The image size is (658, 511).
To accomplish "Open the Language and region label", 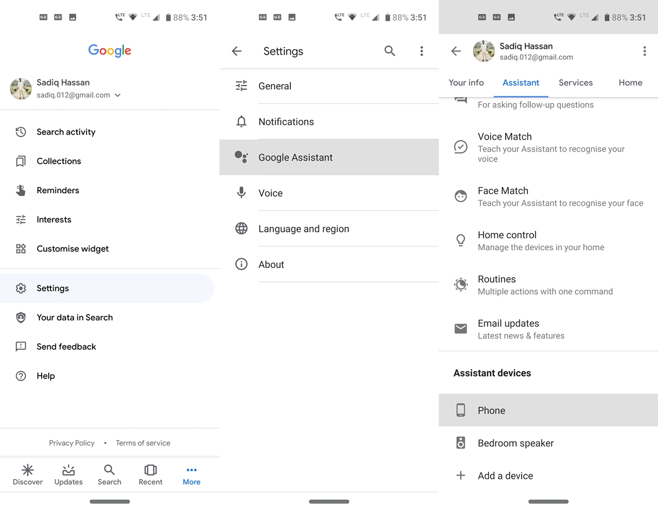I will click(304, 228).
